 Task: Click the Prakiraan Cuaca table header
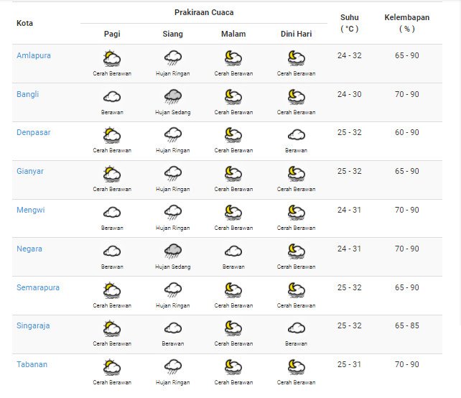204,12
